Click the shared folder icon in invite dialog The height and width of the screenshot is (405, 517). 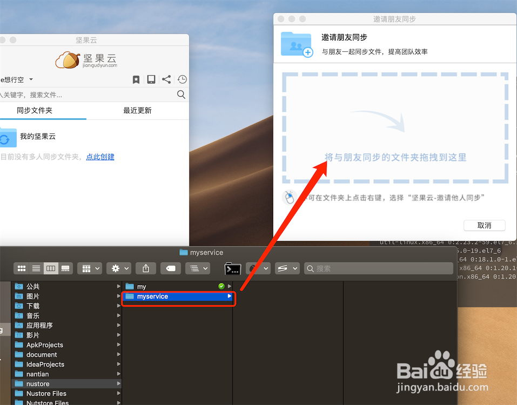(297, 44)
